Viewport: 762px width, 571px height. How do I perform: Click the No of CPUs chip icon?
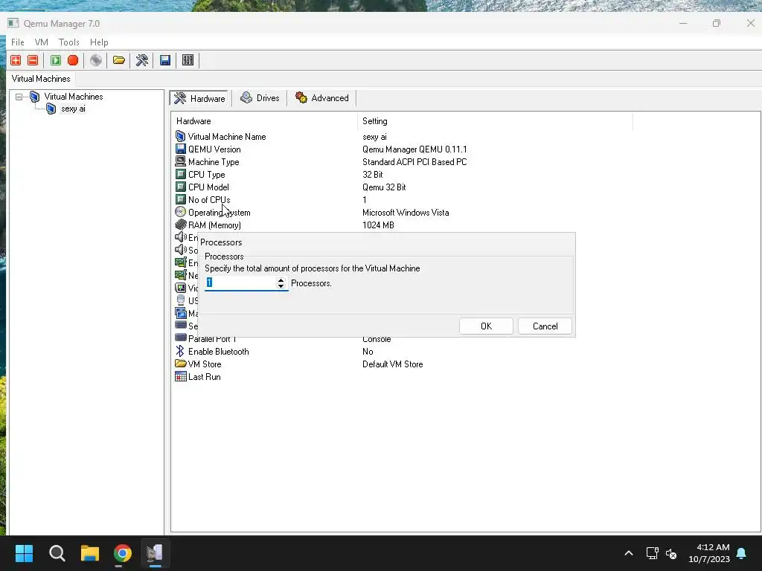(180, 199)
